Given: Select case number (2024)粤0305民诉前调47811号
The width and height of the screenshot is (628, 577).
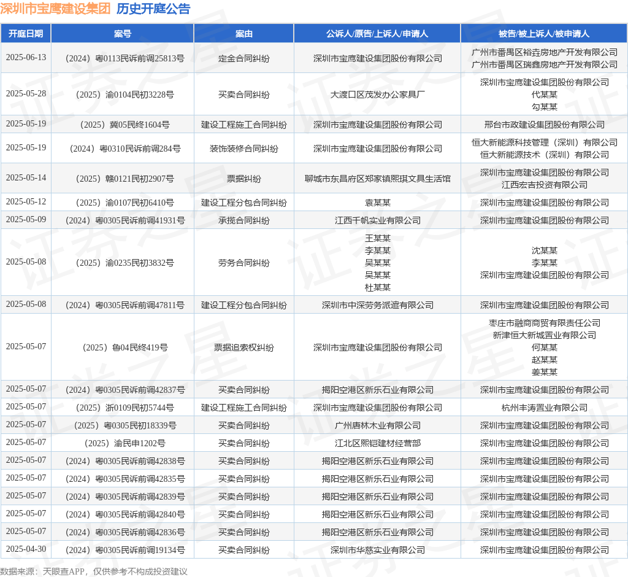Looking at the screenshot, I should 125,305.
